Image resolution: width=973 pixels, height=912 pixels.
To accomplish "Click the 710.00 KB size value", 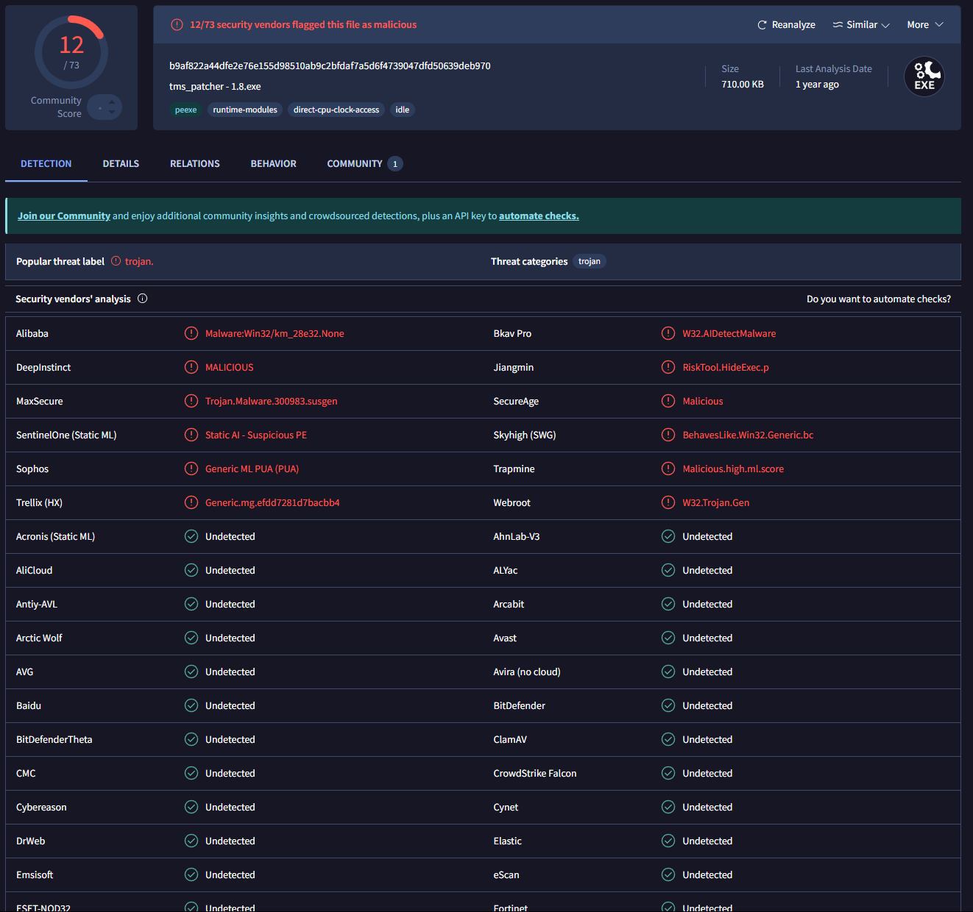I will click(x=743, y=85).
